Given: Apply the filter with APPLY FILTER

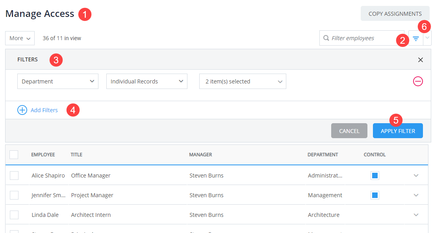Looking at the screenshot, I should tap(398, 130).
